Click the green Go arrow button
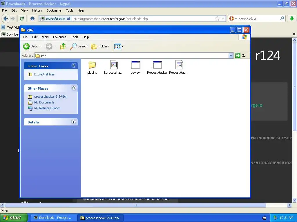Viewport: 297px width, 222px height. click(x=238, y=55)
